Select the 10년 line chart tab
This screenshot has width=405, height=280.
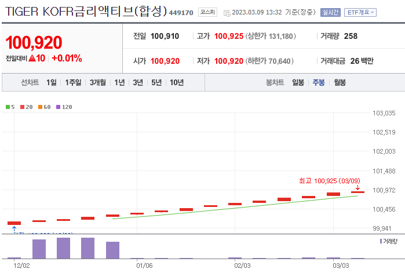click(x=177, y=82)
